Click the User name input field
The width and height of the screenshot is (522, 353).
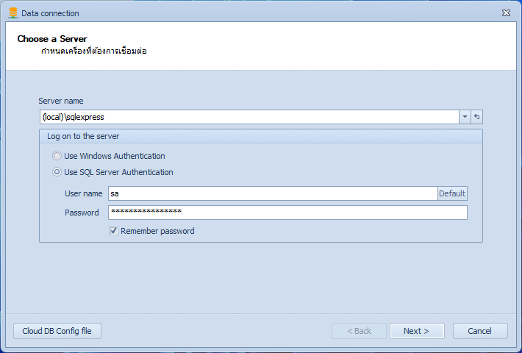[x=273, y=193]
